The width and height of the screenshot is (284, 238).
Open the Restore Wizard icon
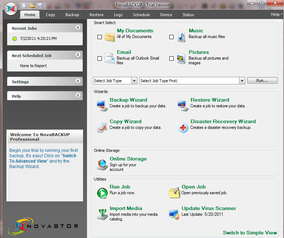183,105
